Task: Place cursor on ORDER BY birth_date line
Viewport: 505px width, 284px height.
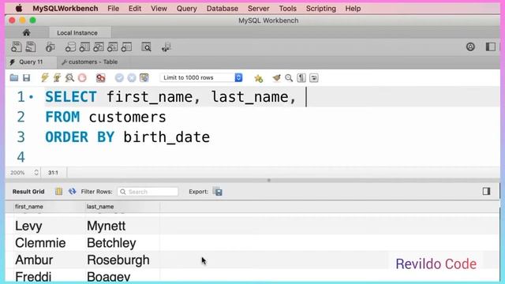Action: tap(128, 137)
